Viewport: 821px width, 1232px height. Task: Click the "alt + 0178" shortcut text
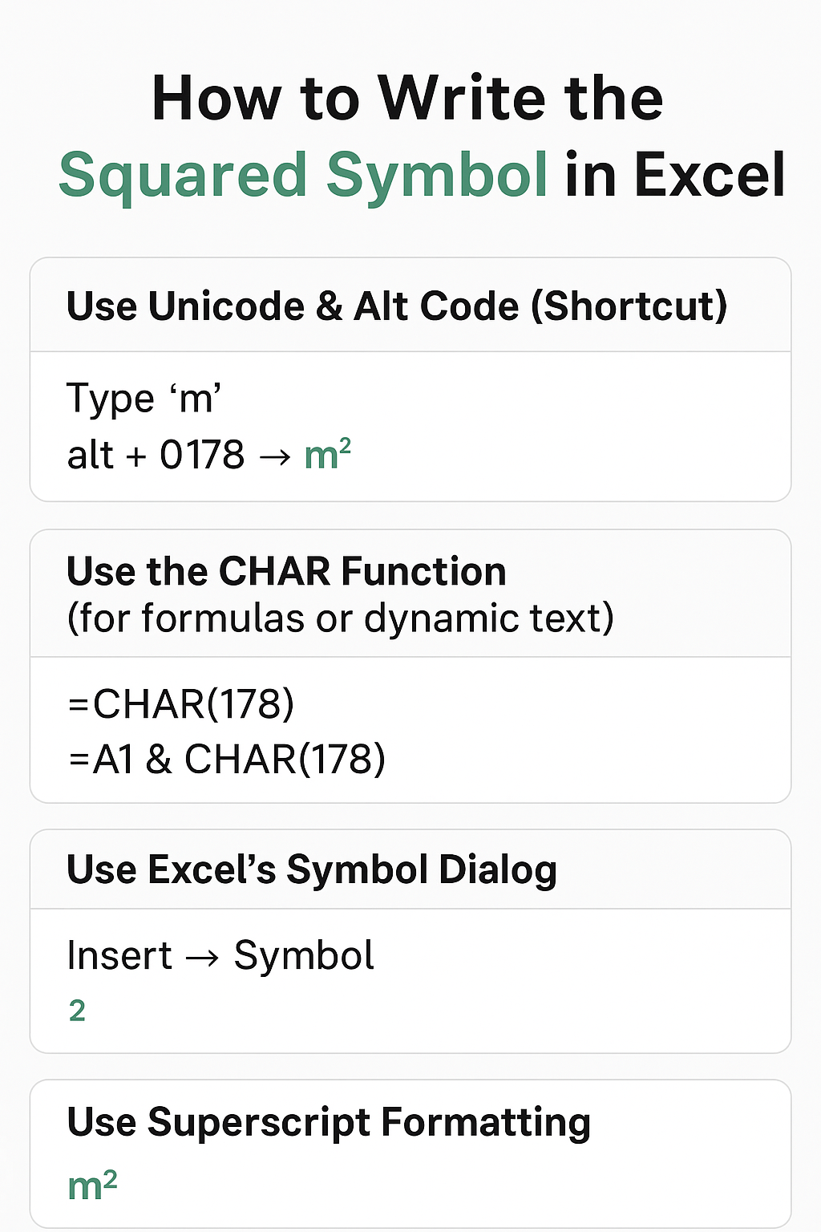tap(156, 455)
